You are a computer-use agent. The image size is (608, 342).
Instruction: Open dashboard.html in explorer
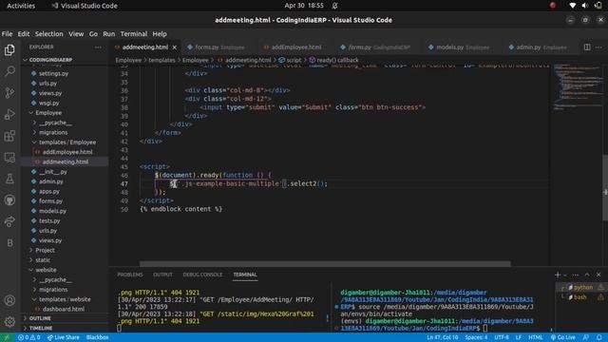coord(65,309)
